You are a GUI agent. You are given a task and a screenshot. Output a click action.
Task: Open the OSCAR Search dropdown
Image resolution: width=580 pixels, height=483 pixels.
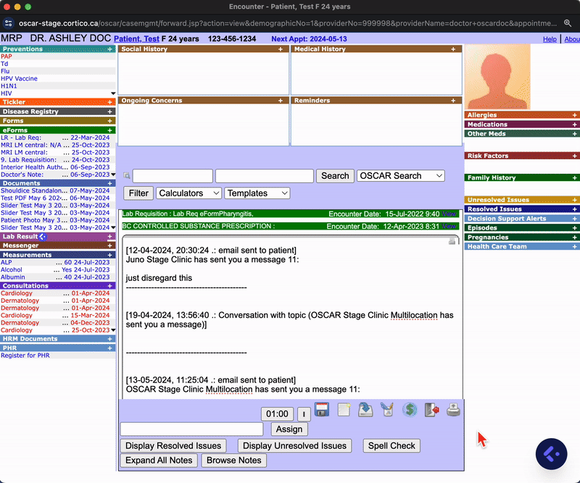400,176
